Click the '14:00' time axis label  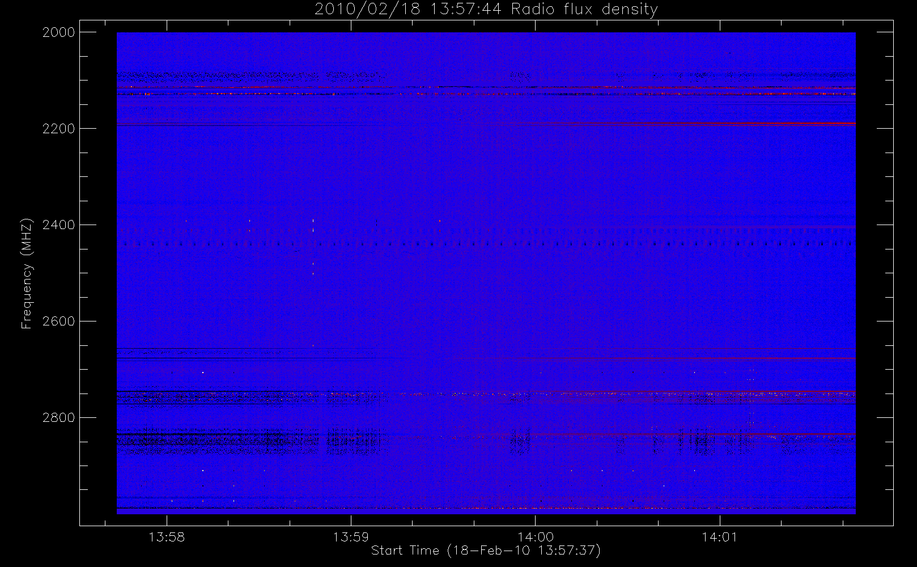coord(536,537)
